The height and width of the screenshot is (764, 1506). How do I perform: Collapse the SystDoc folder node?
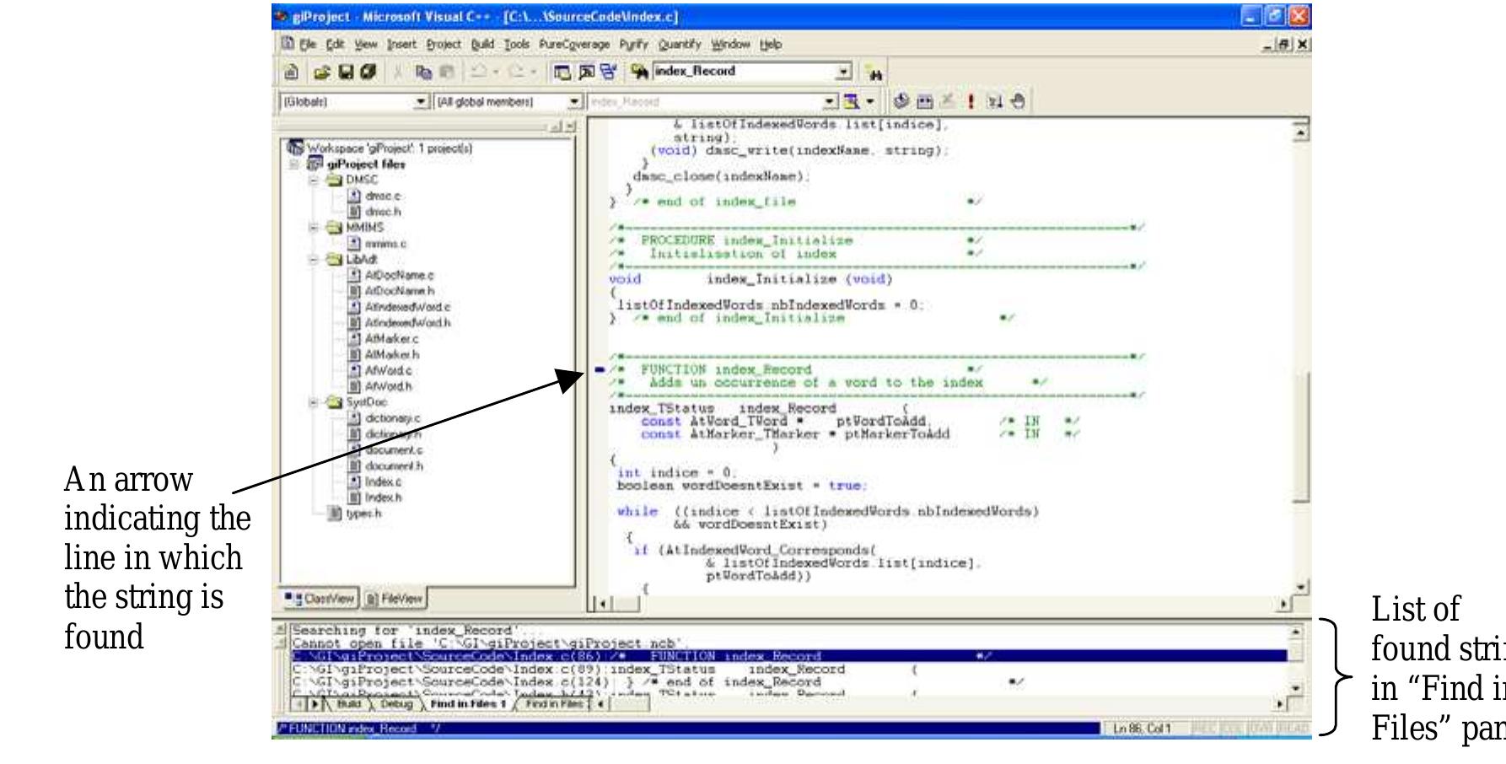[x=314, y=403]
